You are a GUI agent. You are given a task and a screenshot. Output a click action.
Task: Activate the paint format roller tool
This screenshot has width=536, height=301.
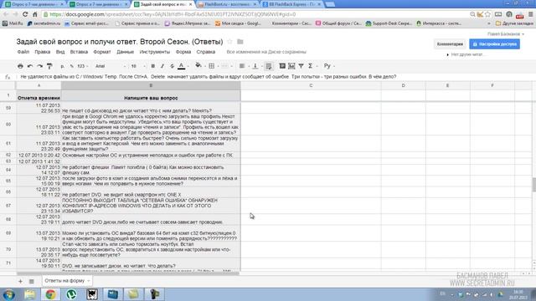(49, 66)
